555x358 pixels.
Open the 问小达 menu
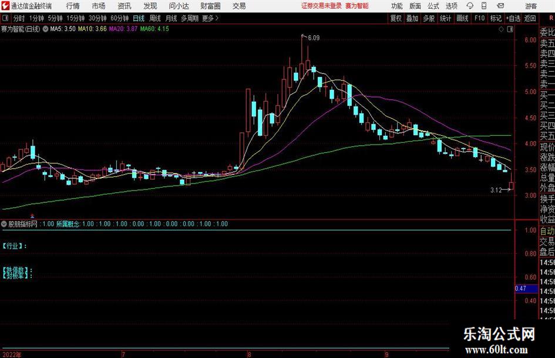[x=179, y=6]
